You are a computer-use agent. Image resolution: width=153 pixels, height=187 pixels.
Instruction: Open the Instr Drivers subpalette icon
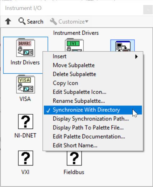click(26, 47)
